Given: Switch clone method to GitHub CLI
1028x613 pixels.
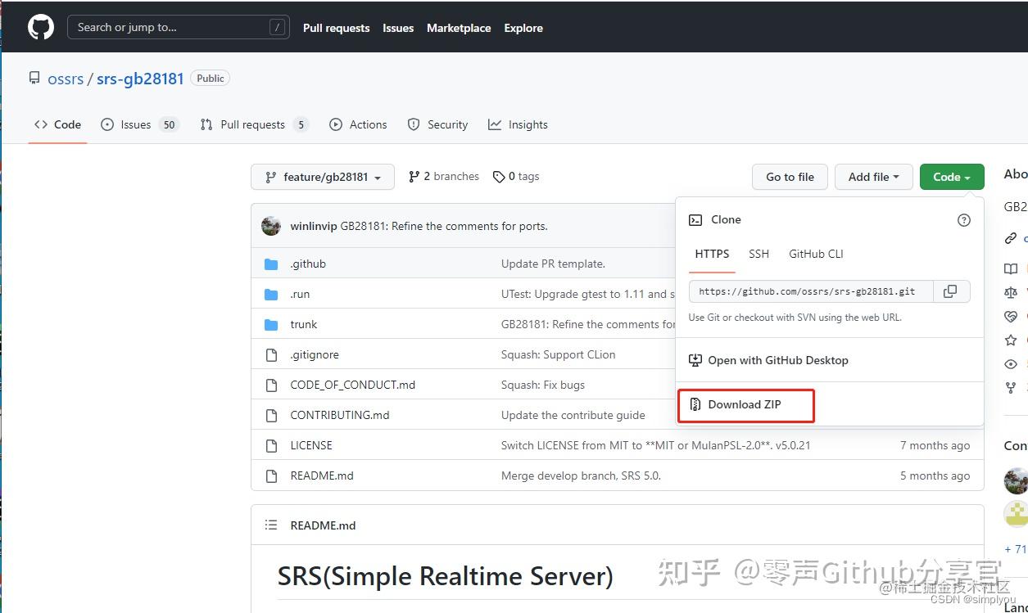Looking at the screenshot, I should pyautogui.click(x=815, y=254).
